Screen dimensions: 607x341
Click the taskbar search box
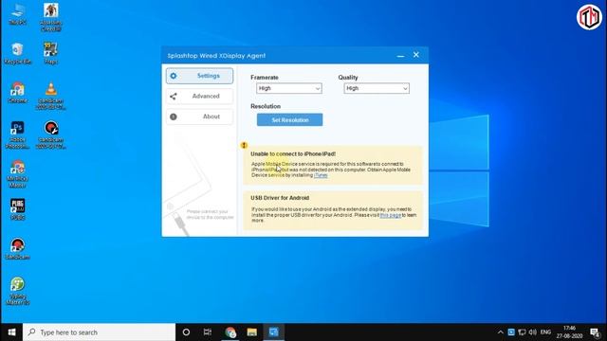click(99, 332)
